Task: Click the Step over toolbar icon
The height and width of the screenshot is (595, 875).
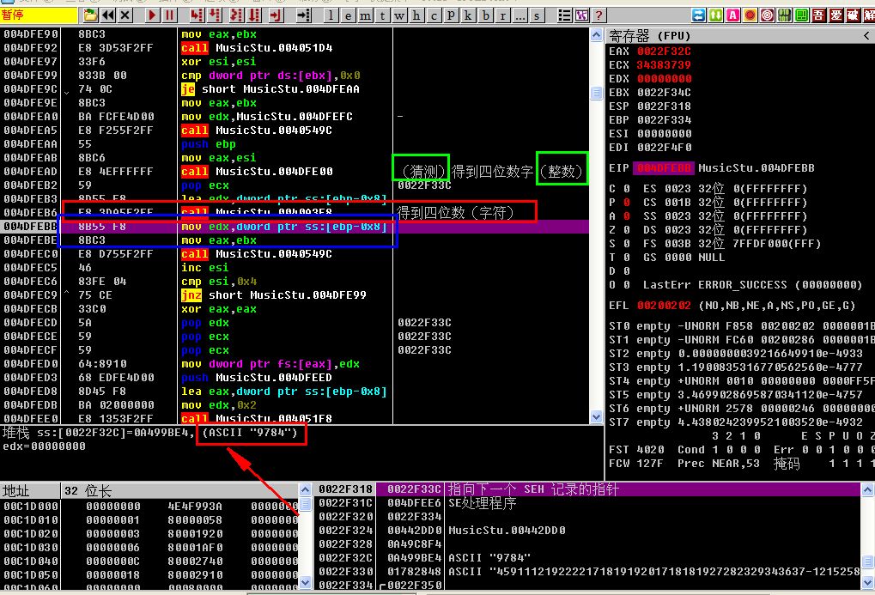Action: [214, 15]
